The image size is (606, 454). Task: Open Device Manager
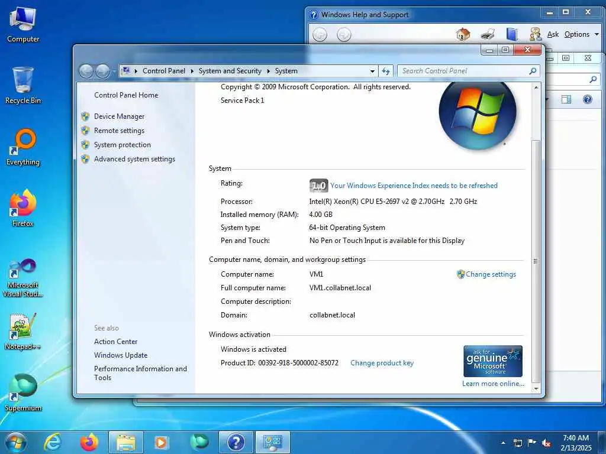point(119,116)
